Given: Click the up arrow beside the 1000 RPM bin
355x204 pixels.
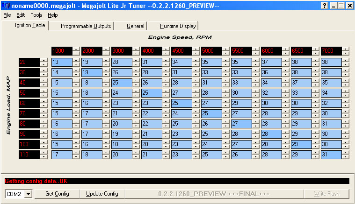Looking at the screenshot, I should (x=76, y=49).
